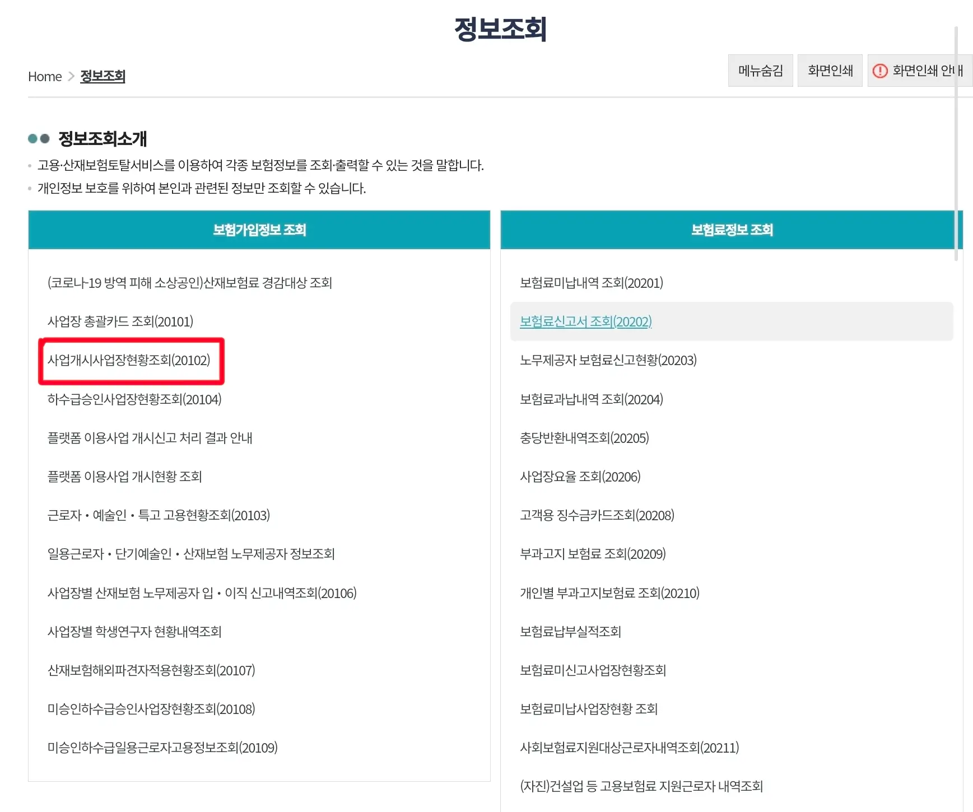
Task: Open 사업장 총괄카드 조회(20101)
Action: (120, 321)
